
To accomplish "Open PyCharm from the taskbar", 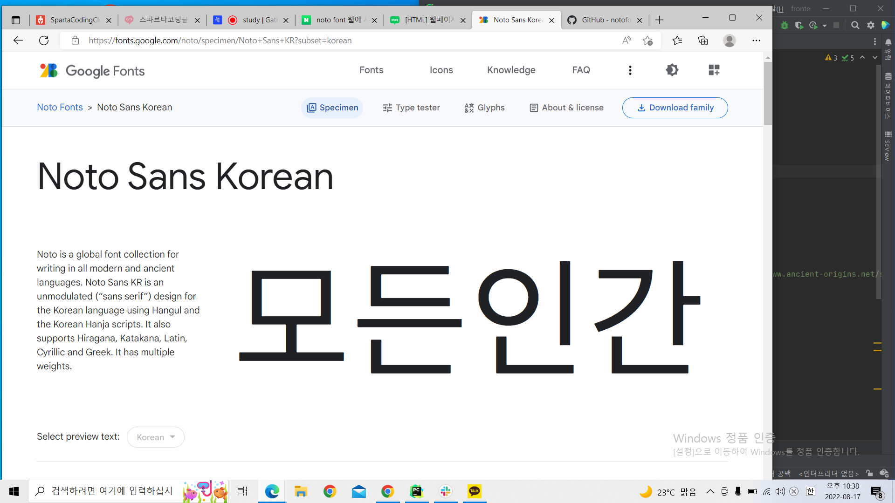I will tap(416, 491).
